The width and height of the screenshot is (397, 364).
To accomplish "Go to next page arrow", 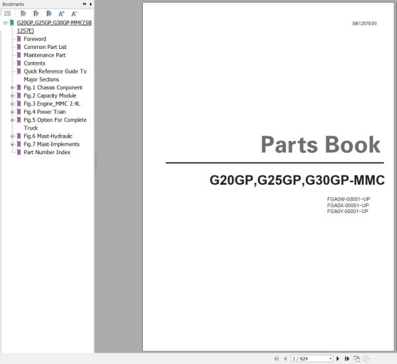I will pyautogui.click(x=337, y=359).
